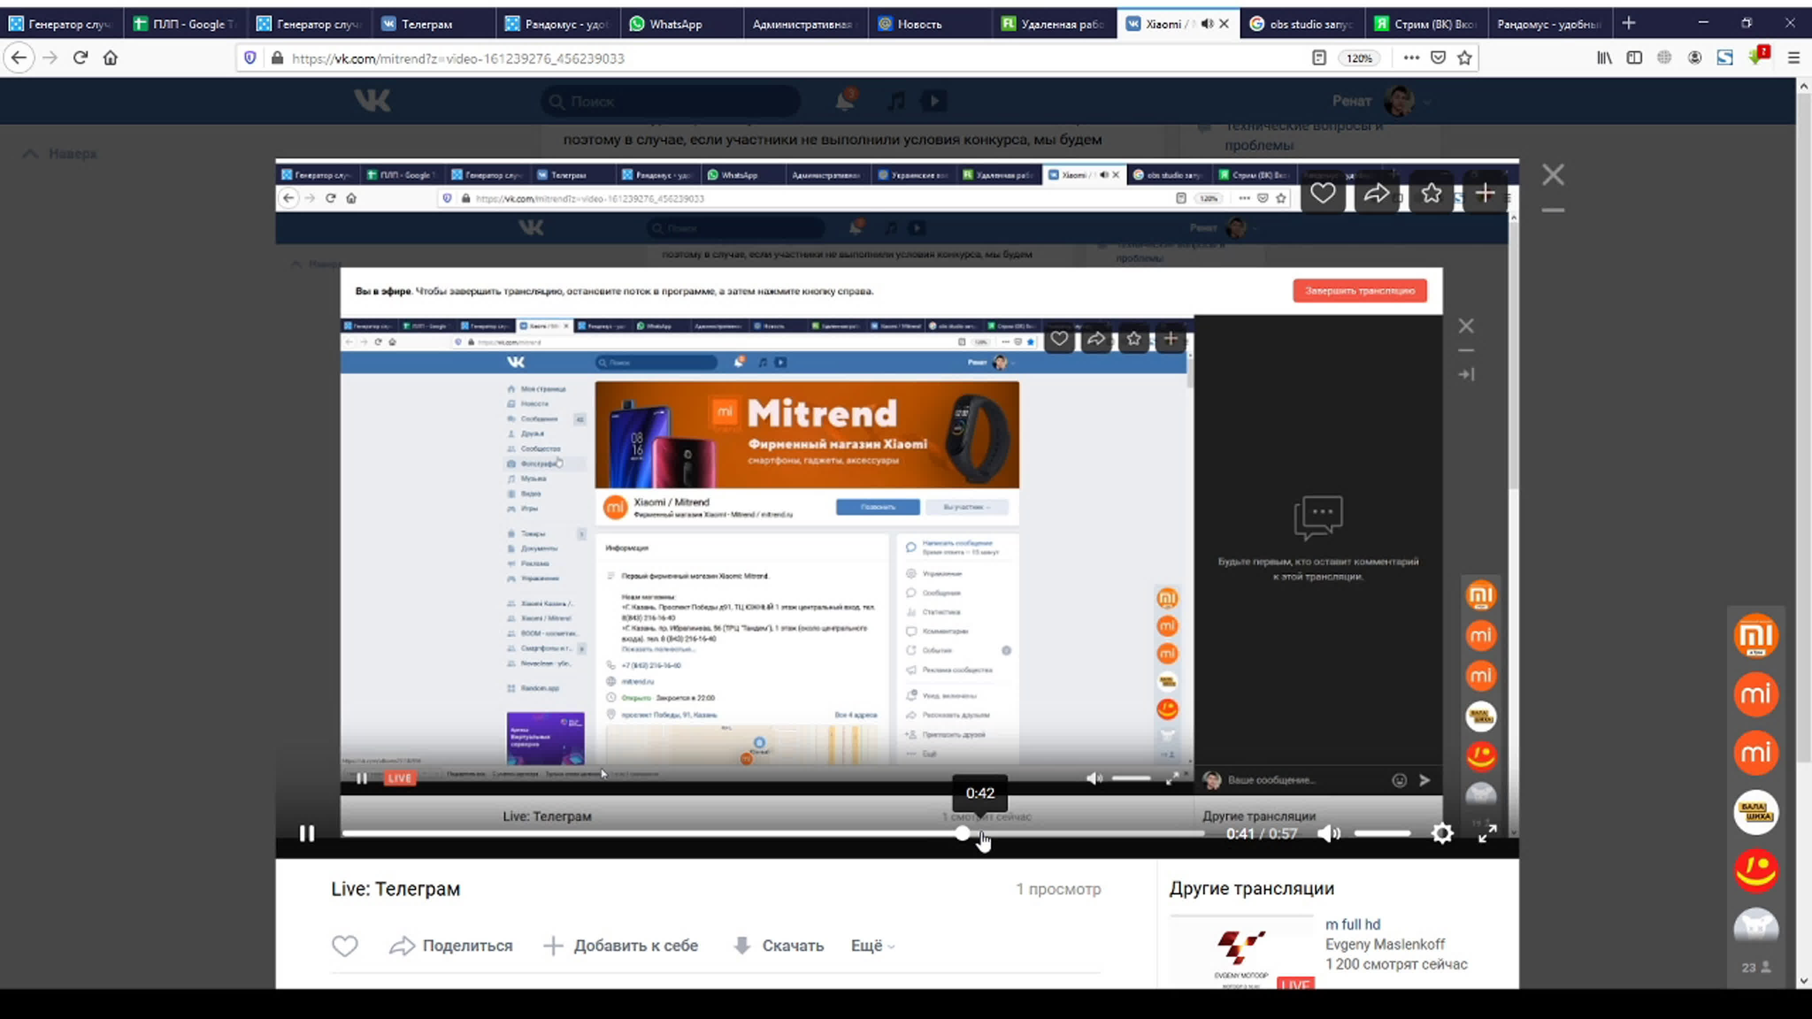Screen dimensions: 1812x1019
Task: Download video via Скачать
Action: tap(778, 946)
